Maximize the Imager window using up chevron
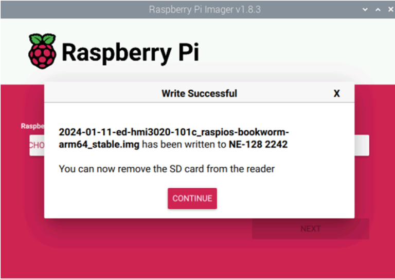The width and height of the screenshot is (395, 279). (x=378, y=10)
